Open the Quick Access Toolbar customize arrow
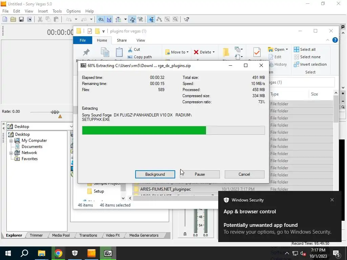The image size is (347, 260). pos(103,31)
